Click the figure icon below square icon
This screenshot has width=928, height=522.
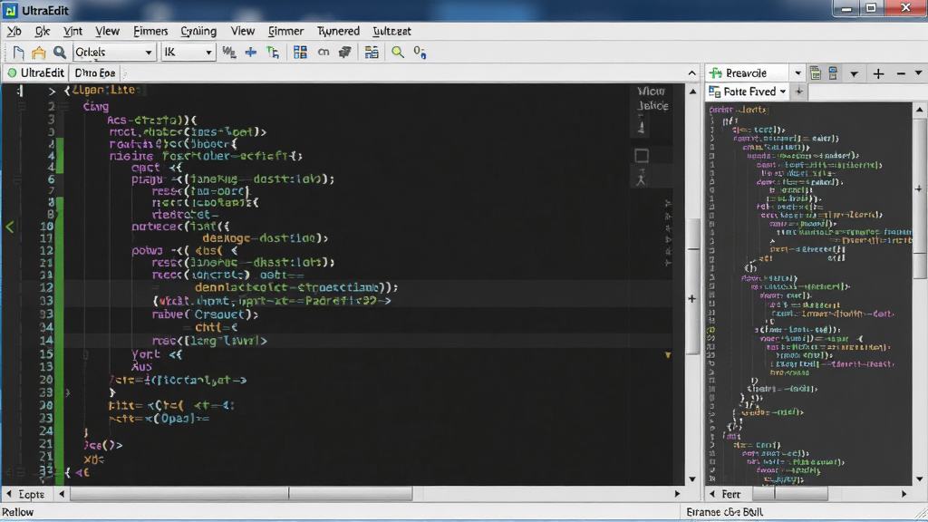(x=641, y=179)
